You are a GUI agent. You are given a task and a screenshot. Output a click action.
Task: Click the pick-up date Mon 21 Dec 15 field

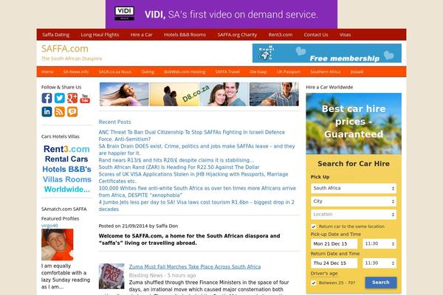click(334, 243)
